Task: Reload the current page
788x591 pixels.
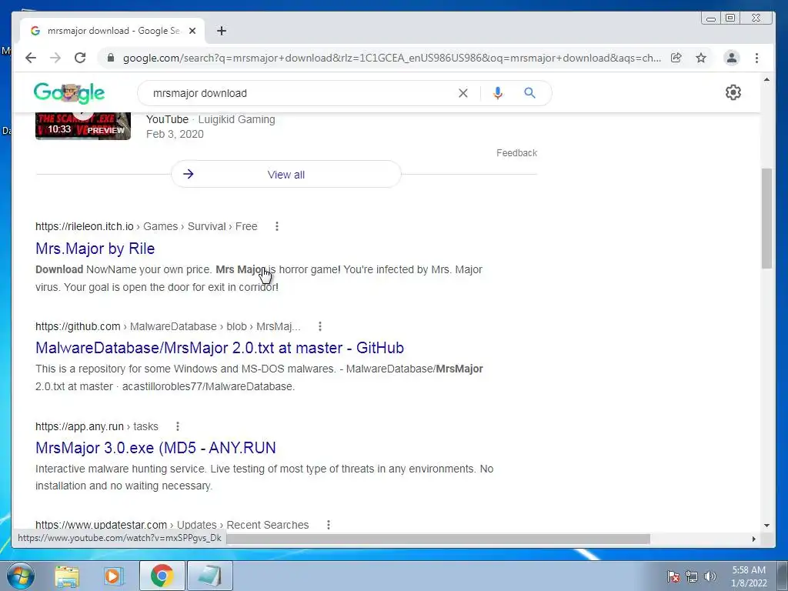Action: pyautogui.click(x=80, y=58)
